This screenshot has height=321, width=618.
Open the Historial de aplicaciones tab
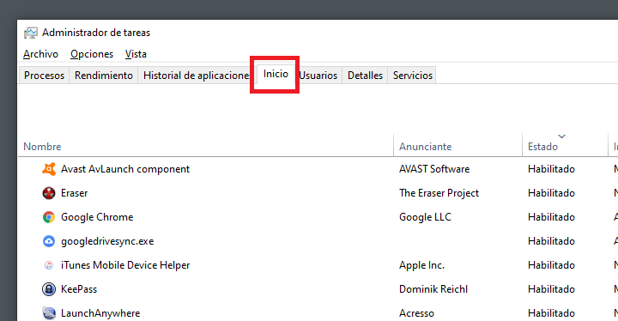[x=196, y=76]
